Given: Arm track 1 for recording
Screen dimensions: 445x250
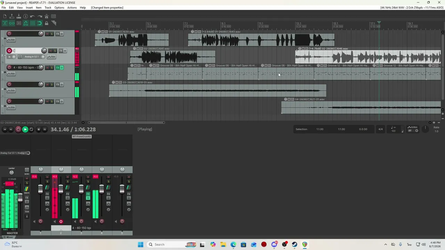Looking at the screenshot, I should tap(9, 34).
